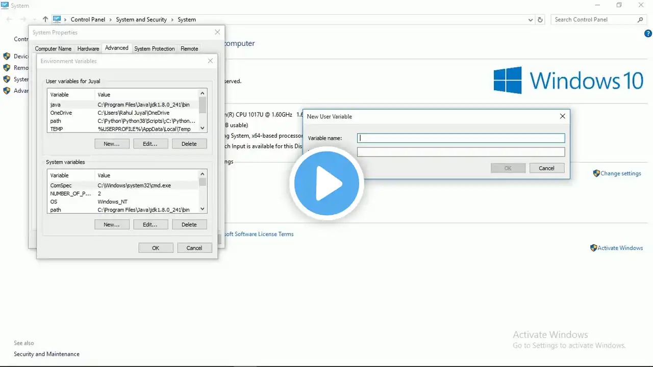Select the Advanced tab
Image resolution: width=653 pixels, height=367 pixels.
point(117,48)
